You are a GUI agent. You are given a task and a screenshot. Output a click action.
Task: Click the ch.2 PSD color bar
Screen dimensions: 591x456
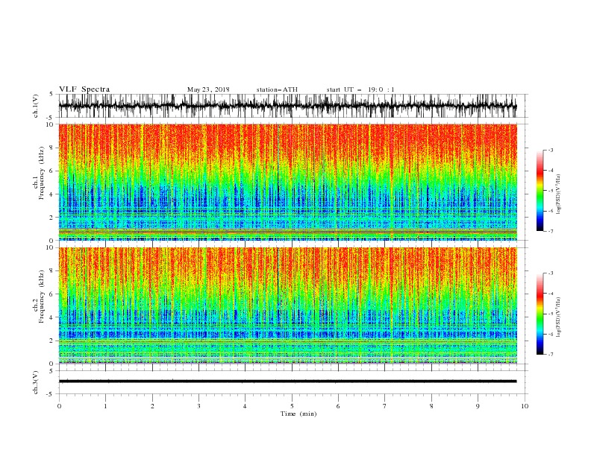(x=540, y=314)
